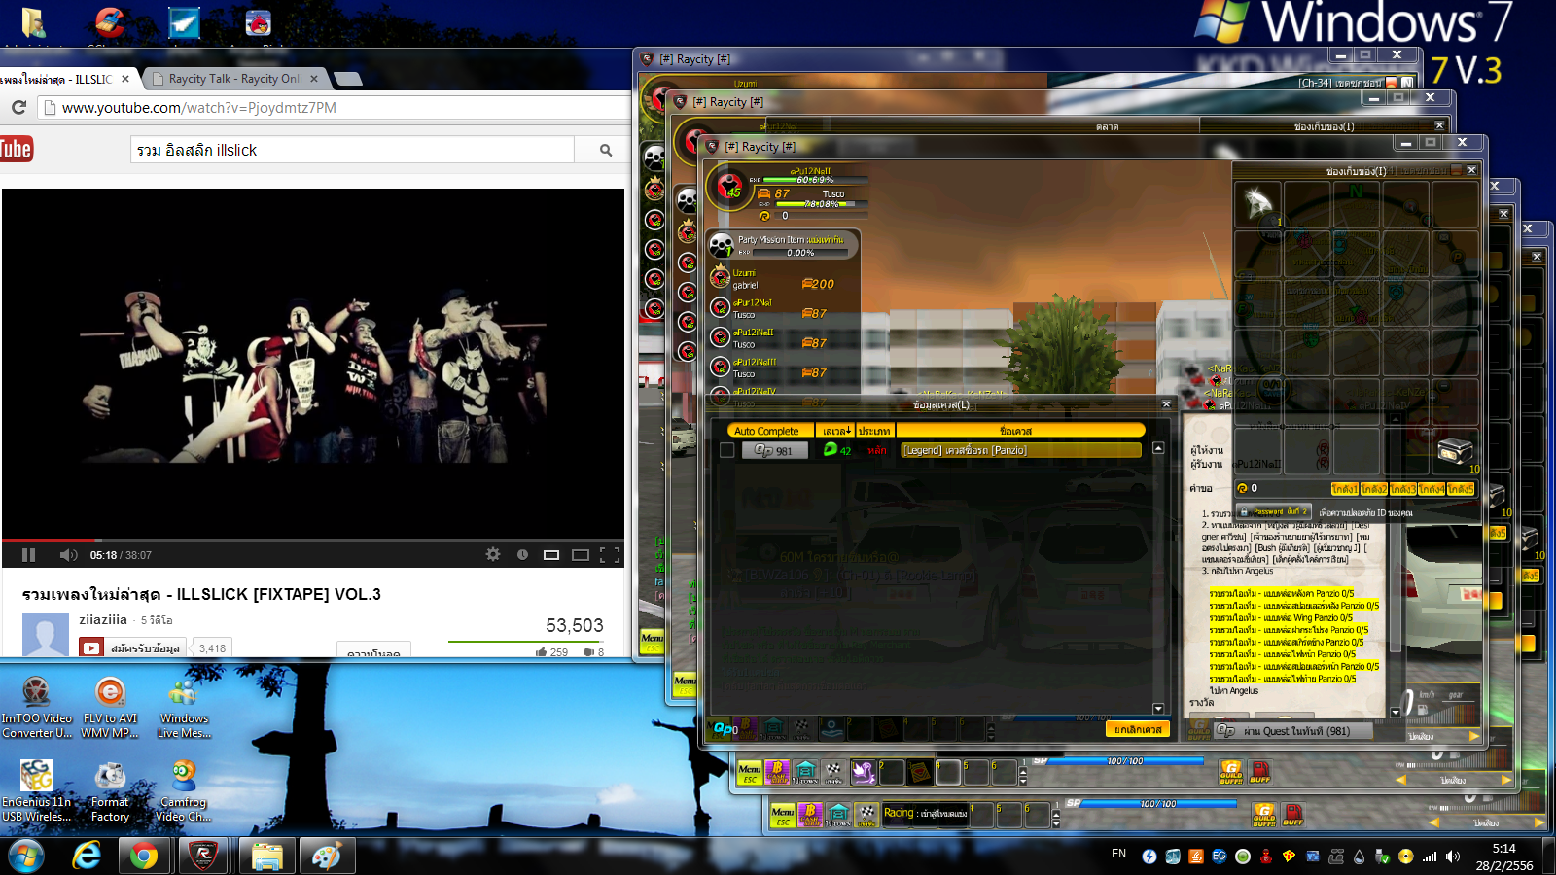This screenshot has width=1556, height=875.
Task: Click the red fuel Buff icon in second Raycity window
Action: click(x=1260, y=773)
